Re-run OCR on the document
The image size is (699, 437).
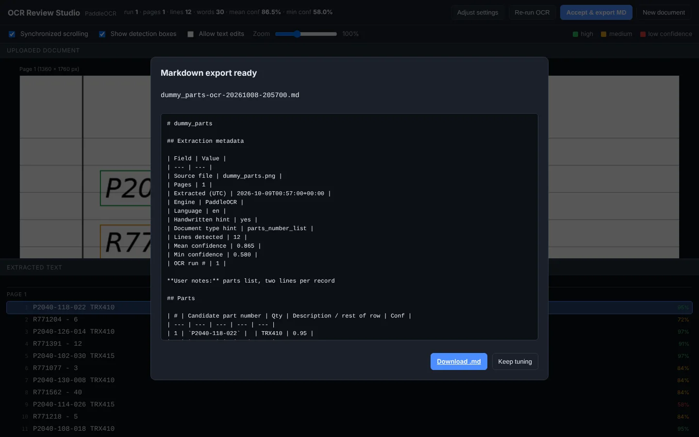coord(532,13)
